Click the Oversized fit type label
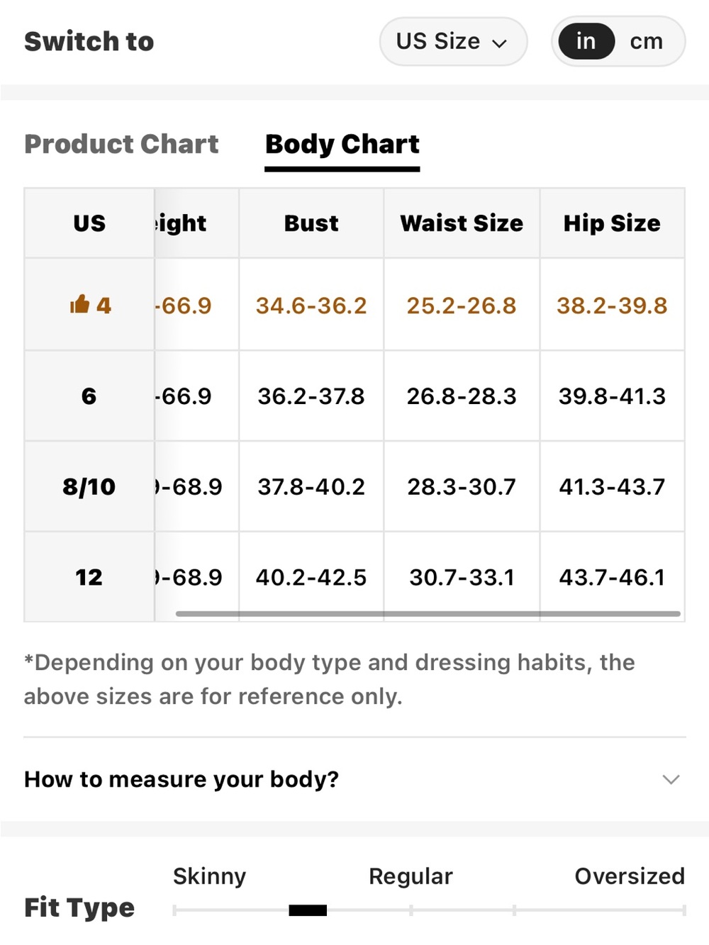 pyautogui.click(x=630, y=876)
